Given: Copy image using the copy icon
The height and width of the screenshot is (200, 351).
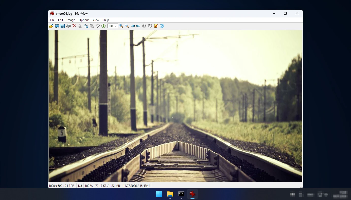Looking at the screenshot, I should pos(86,26).
